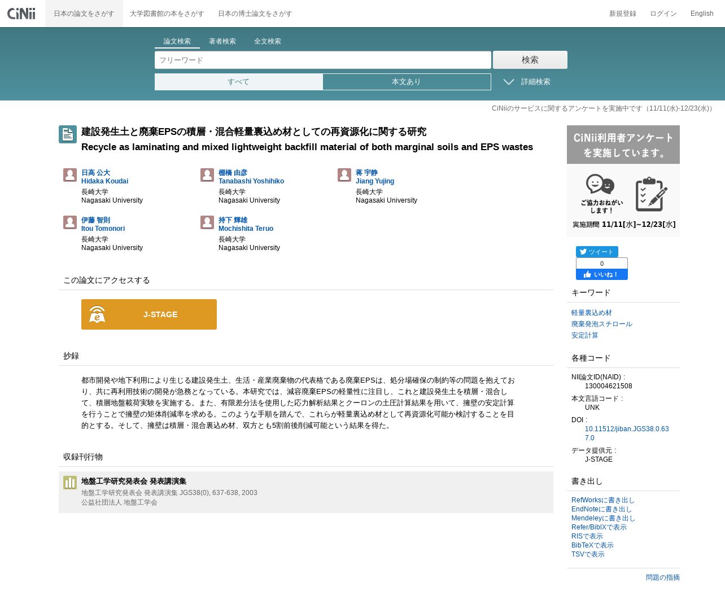Click the journal bar-chart icon
This screenshot has width=725, height=600.
70,483
